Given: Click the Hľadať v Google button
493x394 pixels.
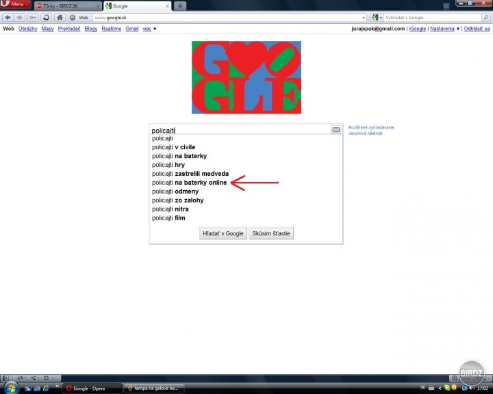Looking at the screenshot, I should pyautogui.click(x=223, y=233).
